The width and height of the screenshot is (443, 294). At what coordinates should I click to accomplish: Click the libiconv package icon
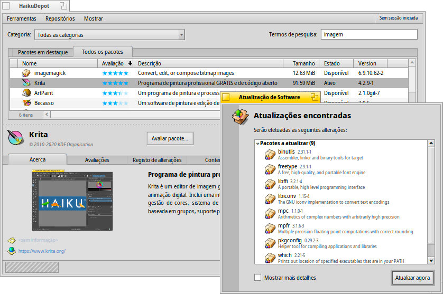[x=270, y=199]
